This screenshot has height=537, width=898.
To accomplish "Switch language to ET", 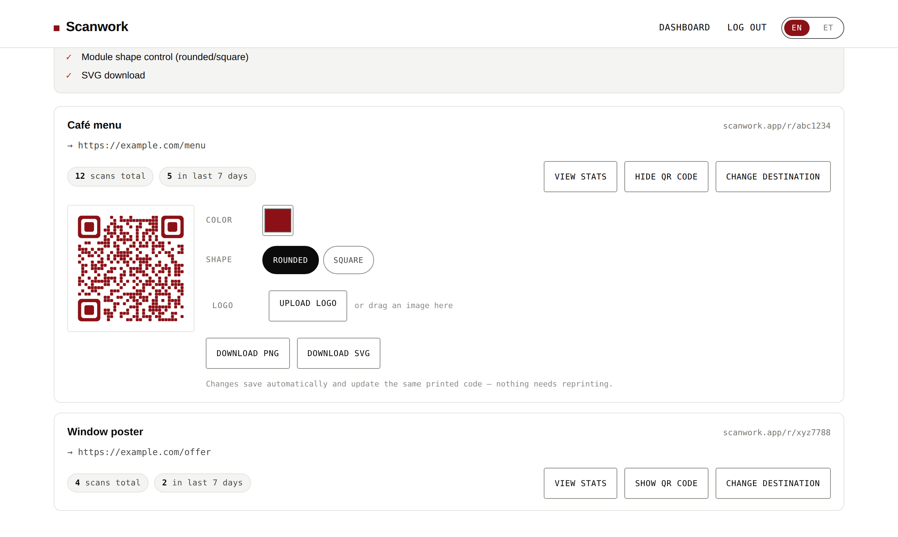I will (x=828, y=28).
